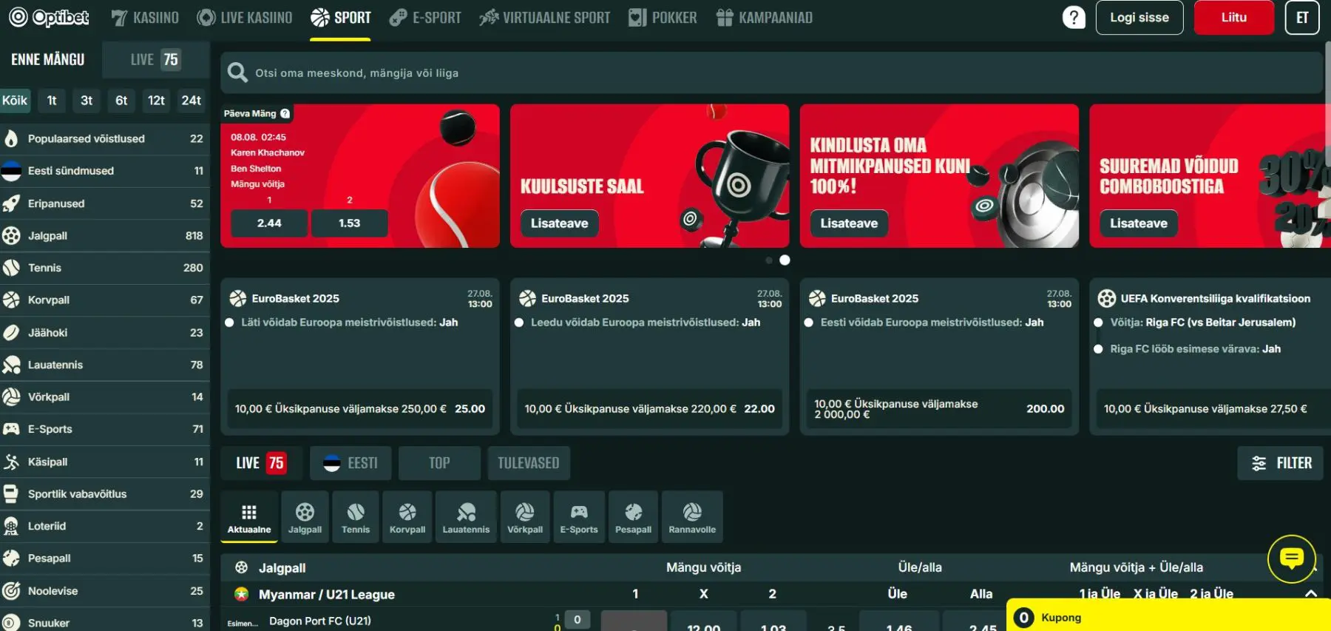Click the team search input field

point(771,72)
